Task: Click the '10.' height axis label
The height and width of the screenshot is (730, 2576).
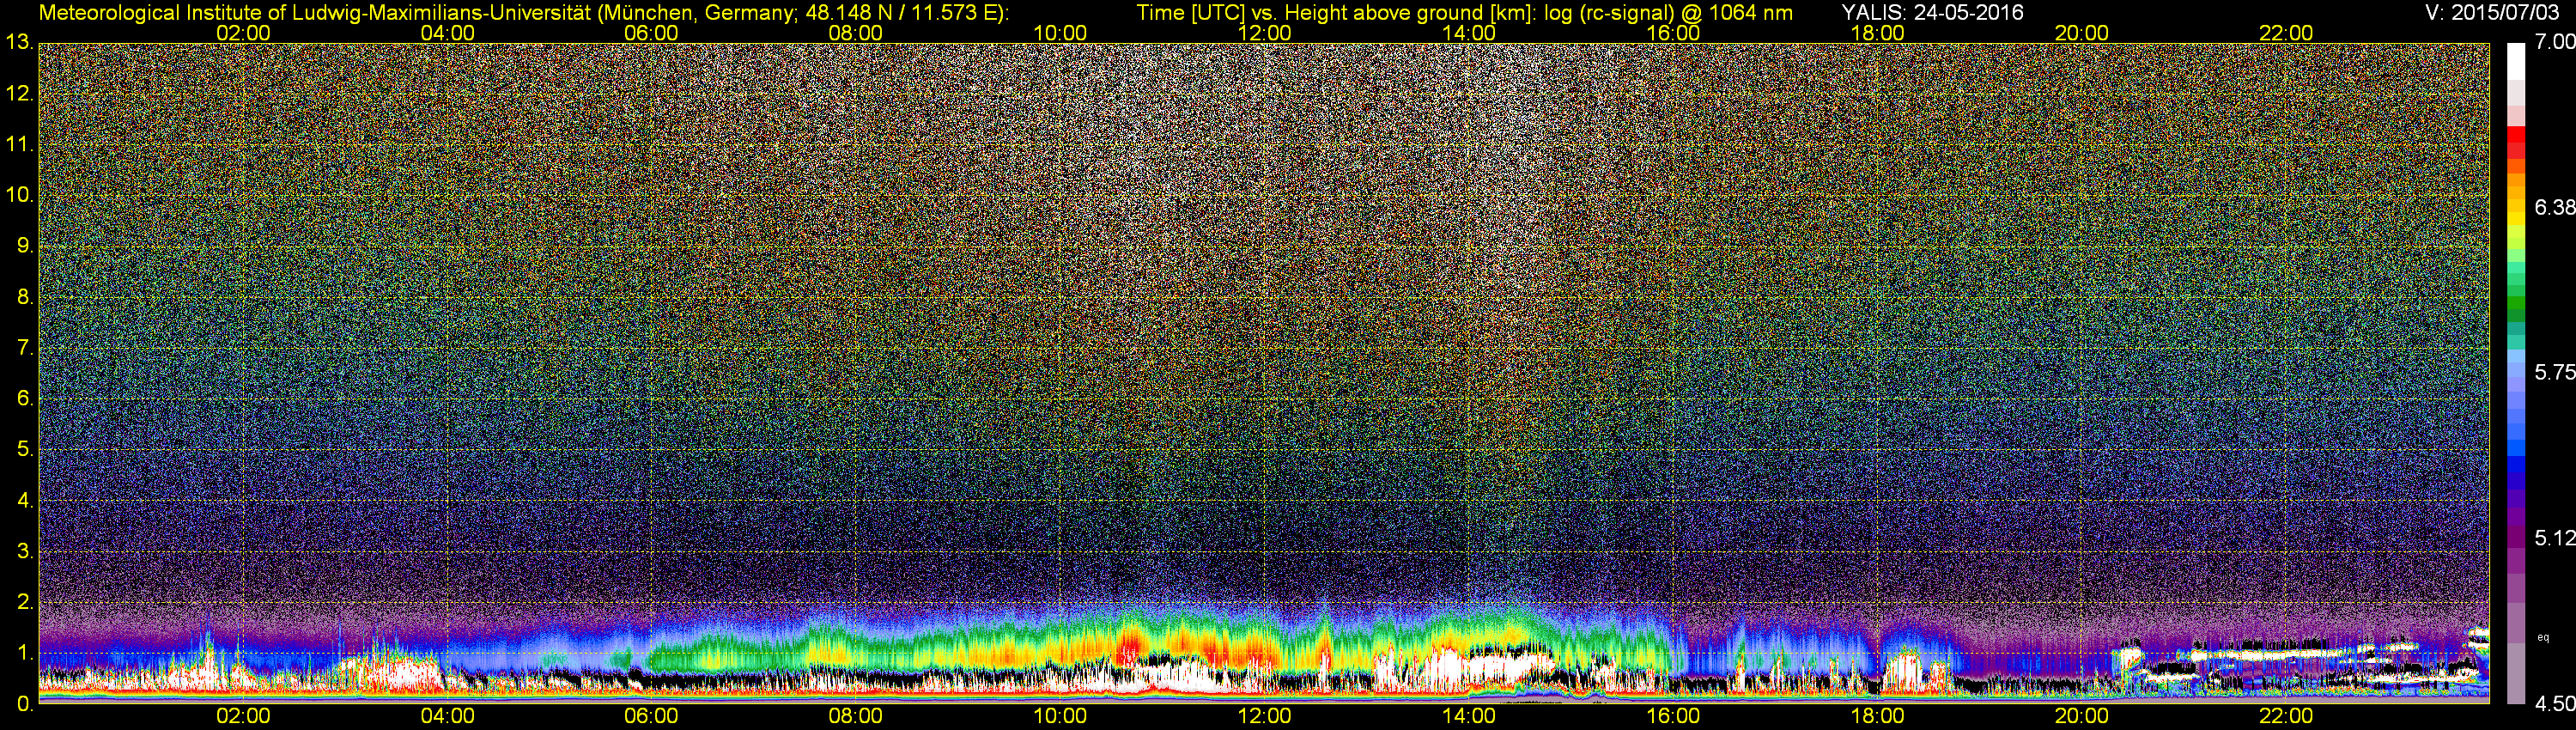Action: tap(18, 195)
